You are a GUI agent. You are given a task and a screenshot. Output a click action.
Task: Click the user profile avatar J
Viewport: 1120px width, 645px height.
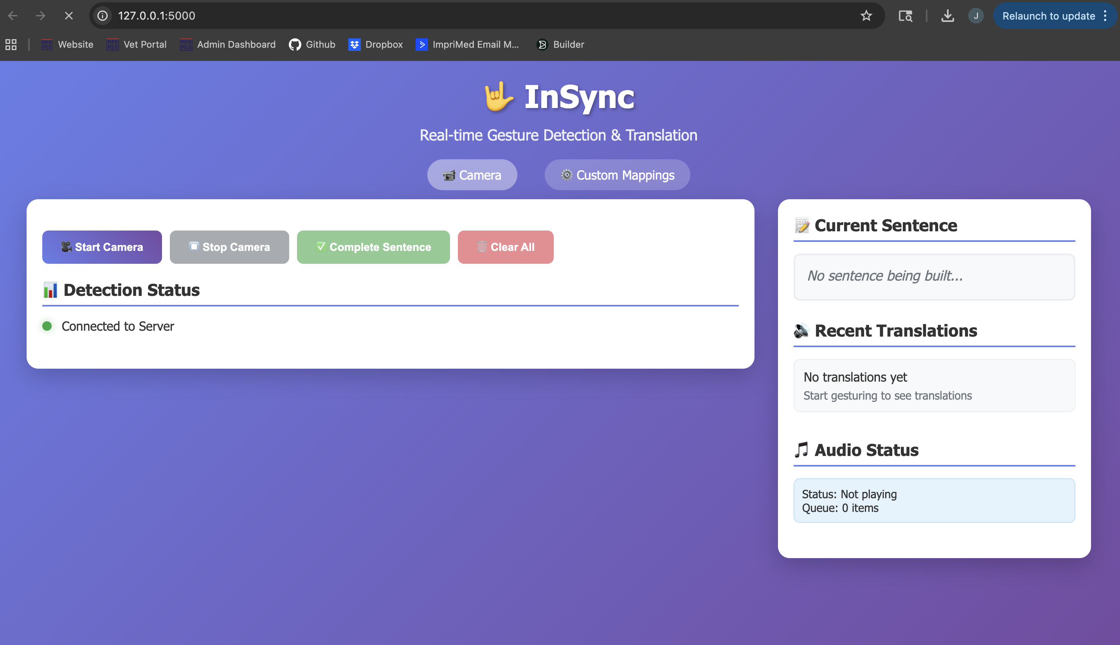coord(976,16)
